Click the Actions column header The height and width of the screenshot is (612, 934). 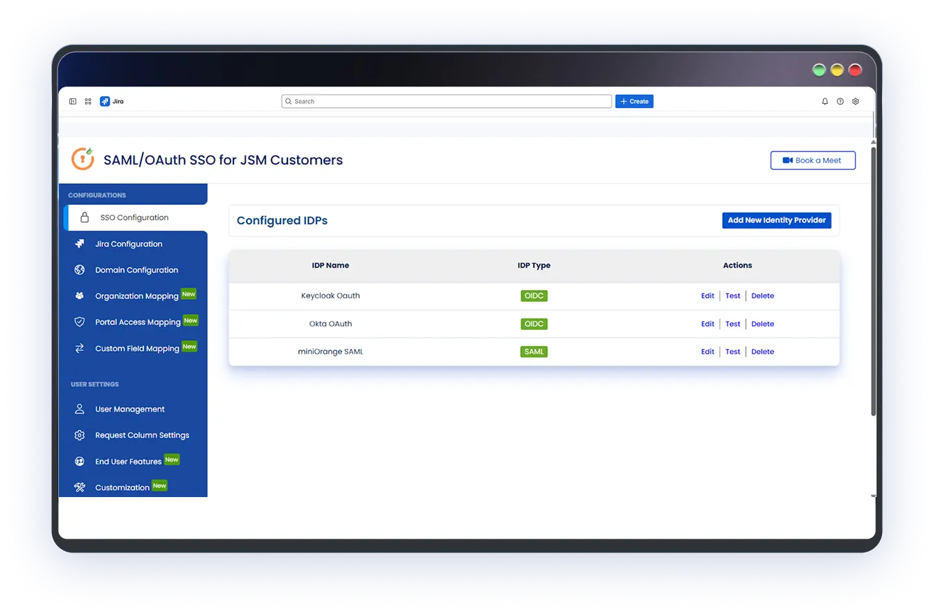(737, 265)
